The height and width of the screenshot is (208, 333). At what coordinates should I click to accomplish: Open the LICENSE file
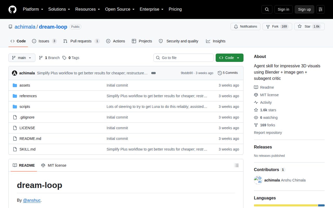27,128
